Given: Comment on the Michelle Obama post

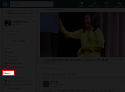Looking at the screenshot, I should (59, 74).
